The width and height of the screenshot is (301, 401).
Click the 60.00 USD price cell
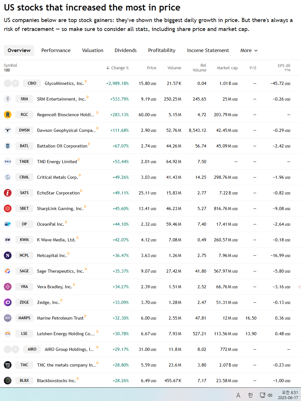point(147,115)
